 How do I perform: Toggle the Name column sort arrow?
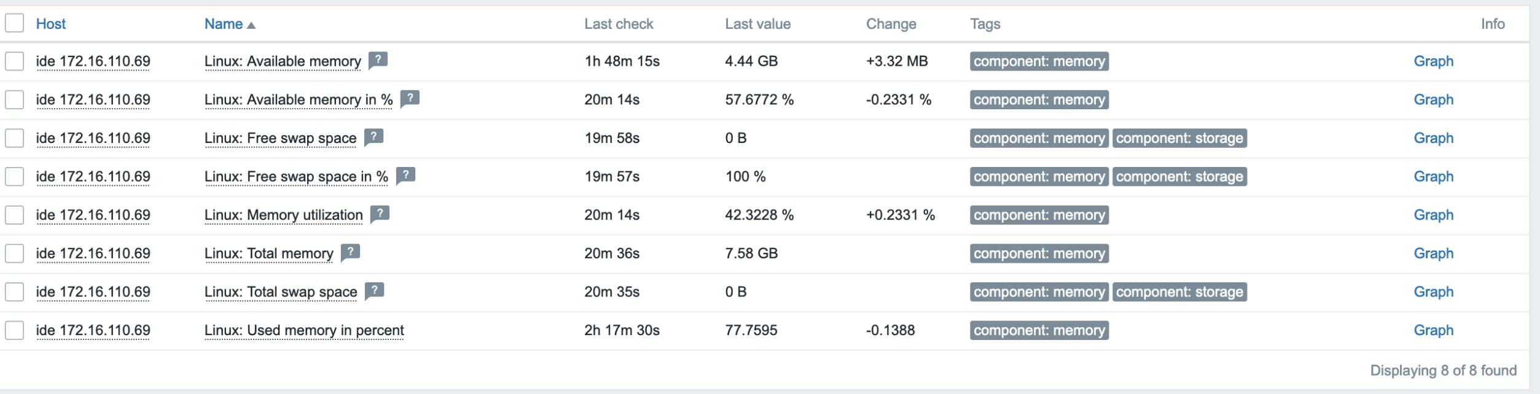coord(251,25)
